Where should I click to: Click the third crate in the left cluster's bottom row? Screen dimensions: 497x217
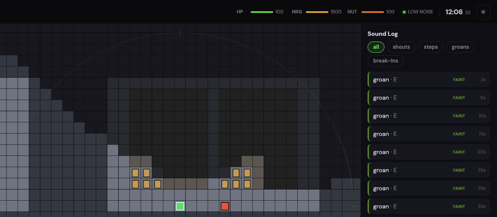click(x=157, y=184)
